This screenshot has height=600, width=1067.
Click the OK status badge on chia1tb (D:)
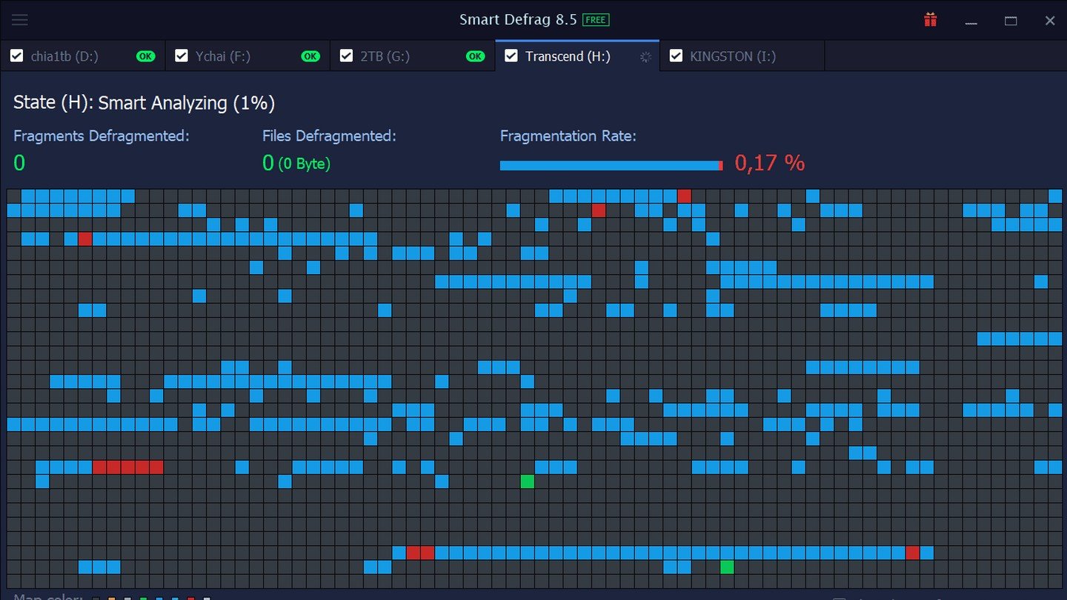coord(146,56)
